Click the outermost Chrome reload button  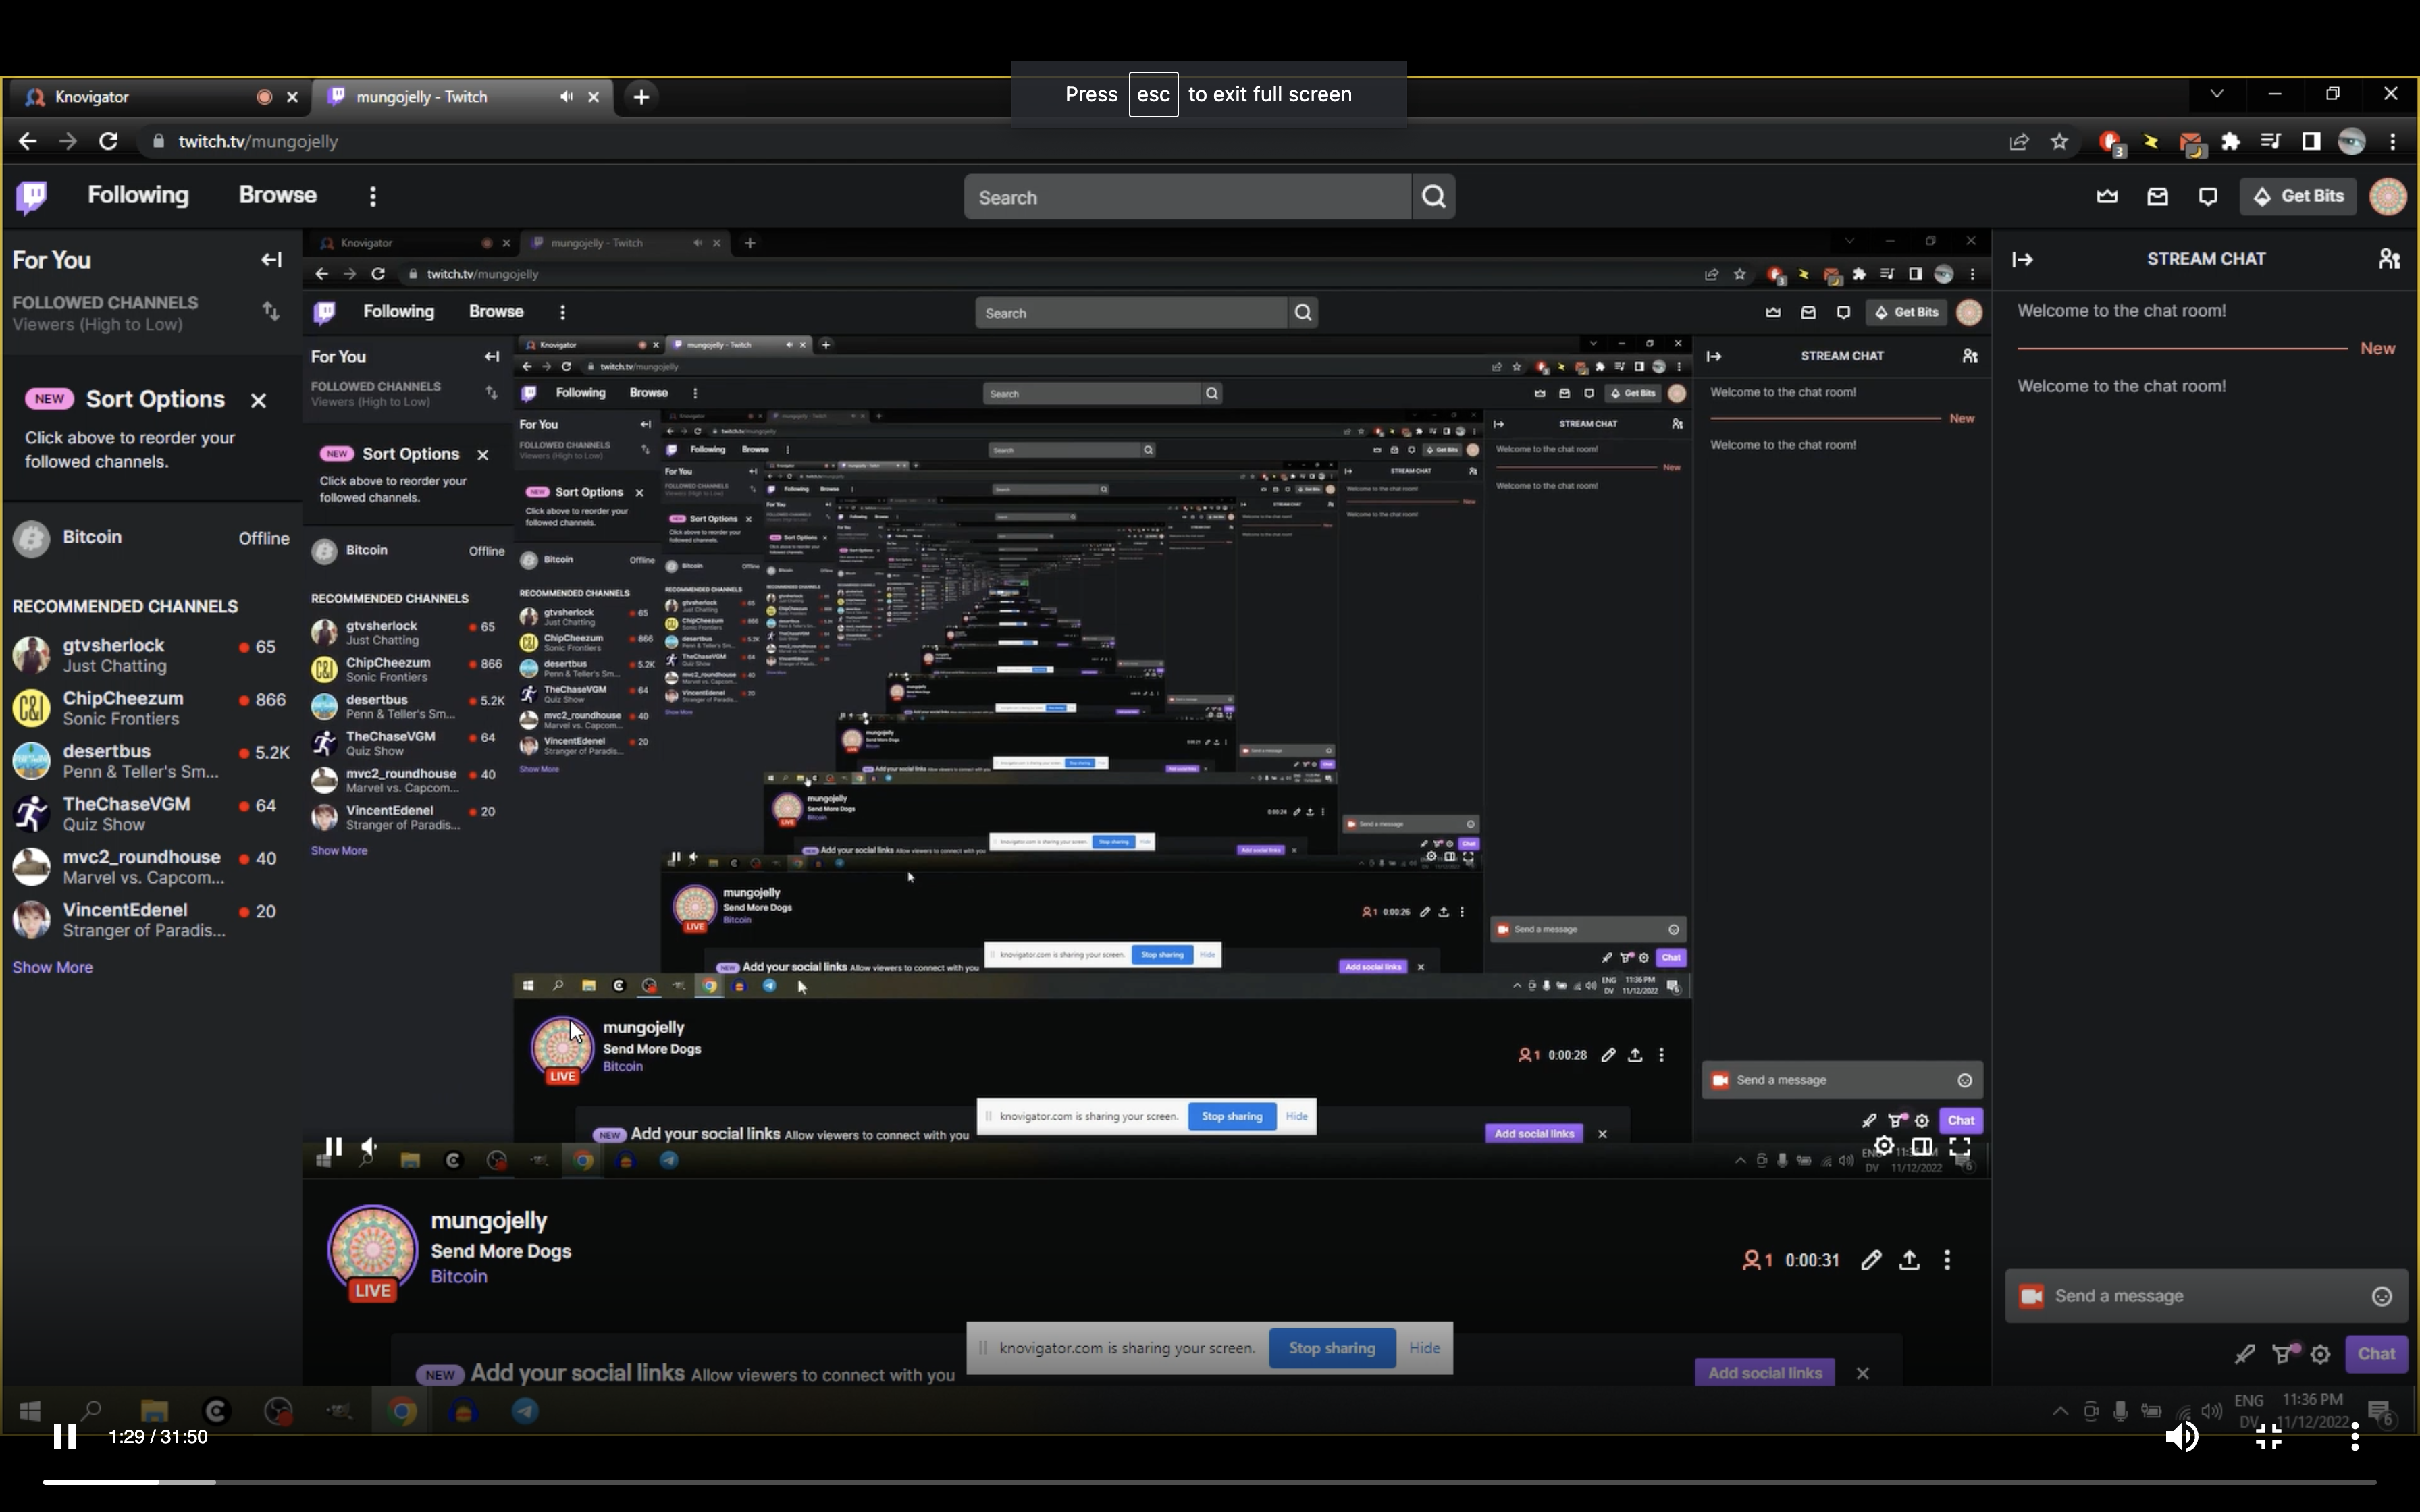[108, 141]
